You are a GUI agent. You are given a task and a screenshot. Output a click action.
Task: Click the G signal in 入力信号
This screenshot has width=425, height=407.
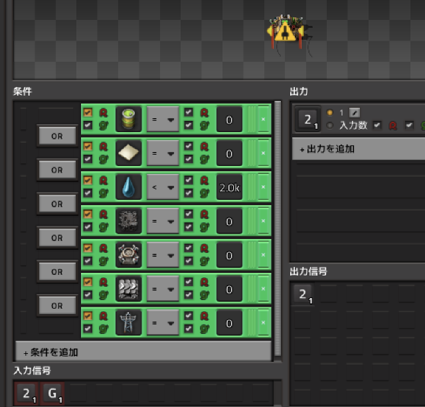pos(52,393)
